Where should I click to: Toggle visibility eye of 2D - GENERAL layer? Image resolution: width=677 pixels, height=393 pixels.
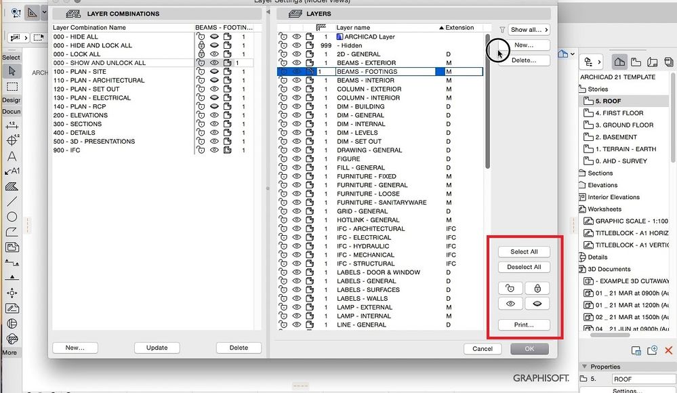(297, 54)
